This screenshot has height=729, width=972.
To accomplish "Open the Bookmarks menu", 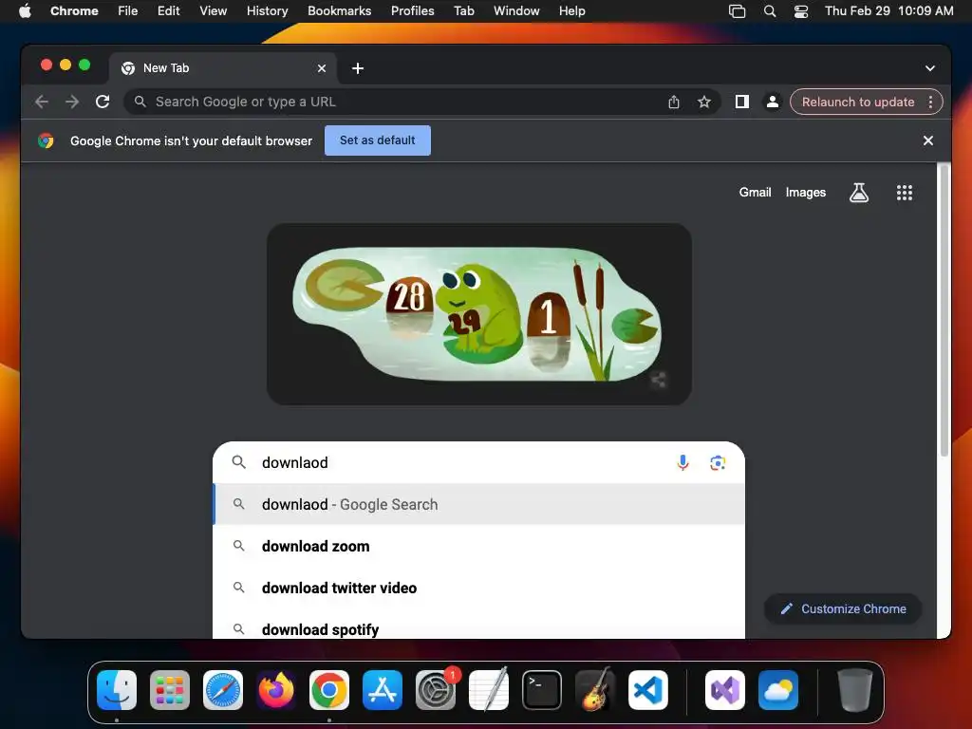I will click(x=339, y=10).
